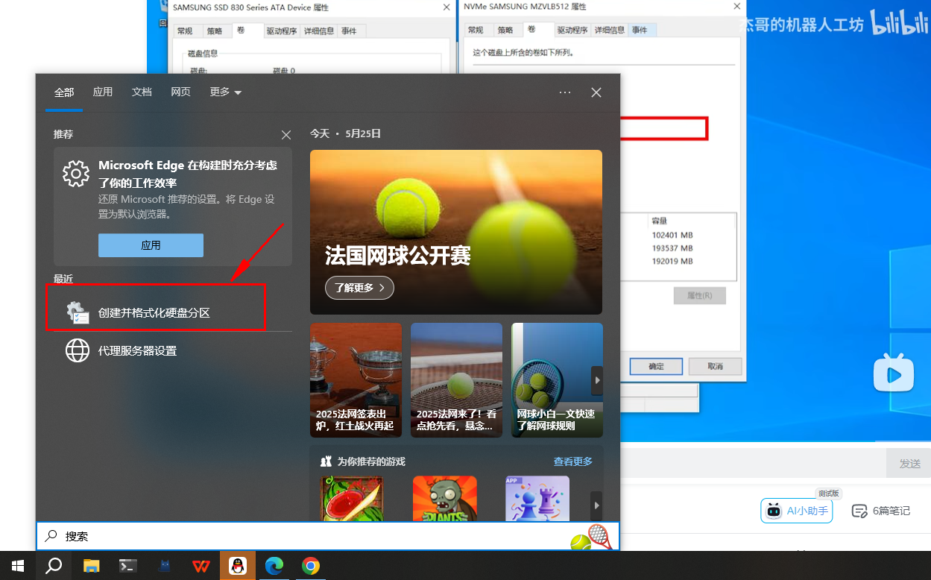Viewport: 931px width, 580px height.
Task: Click the 查看更多 games link
Action: click(573, 461)
